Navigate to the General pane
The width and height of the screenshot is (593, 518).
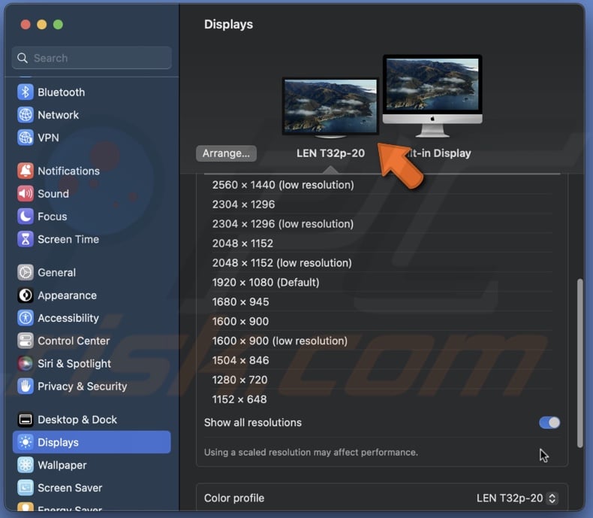pos(92,272)
